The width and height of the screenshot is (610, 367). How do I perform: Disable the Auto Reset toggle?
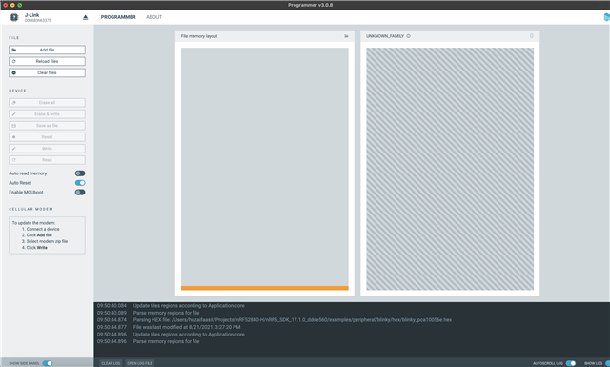(80, 183)
